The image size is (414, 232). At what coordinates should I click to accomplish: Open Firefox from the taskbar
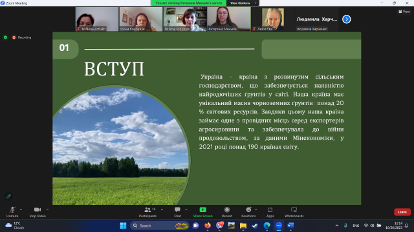tap(208, 226)
